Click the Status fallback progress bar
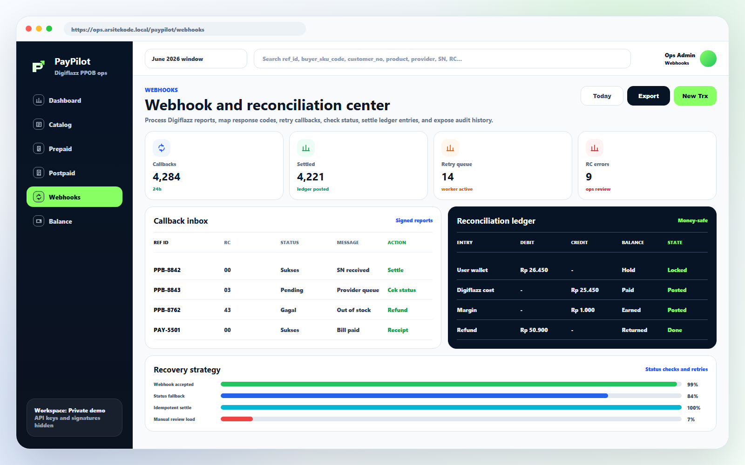 click(451, 396)
